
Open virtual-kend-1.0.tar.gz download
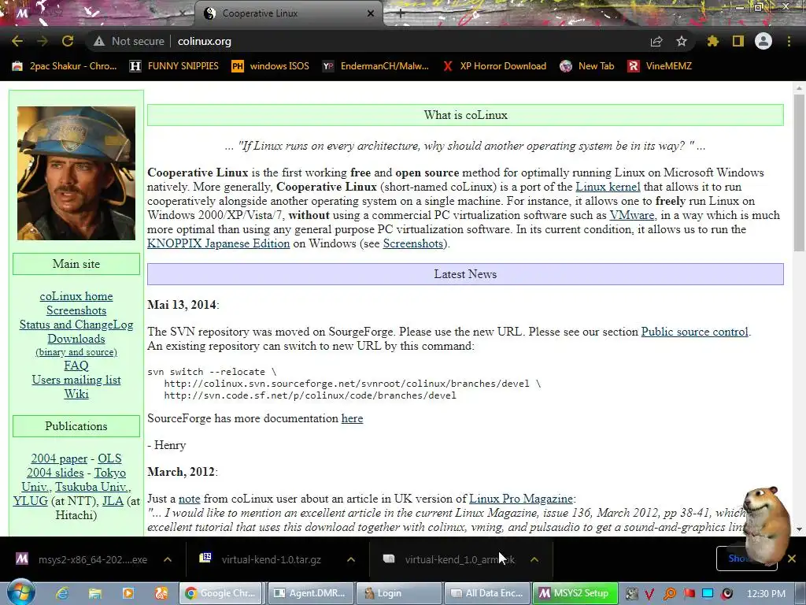click(x=261, y=559)
